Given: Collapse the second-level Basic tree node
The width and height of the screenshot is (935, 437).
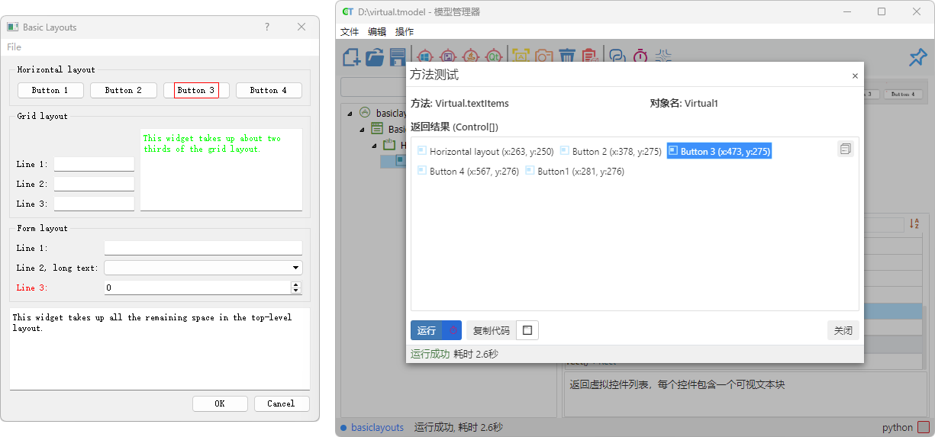Looking at the screenshot, I should (x=362, y=129).
